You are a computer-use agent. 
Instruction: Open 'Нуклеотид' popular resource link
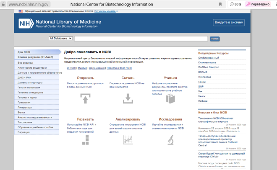click(204, 77)
